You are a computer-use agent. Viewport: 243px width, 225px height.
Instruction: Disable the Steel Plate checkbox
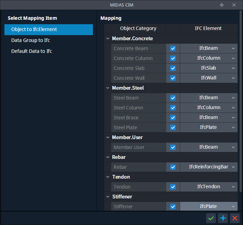pos(173,127)
